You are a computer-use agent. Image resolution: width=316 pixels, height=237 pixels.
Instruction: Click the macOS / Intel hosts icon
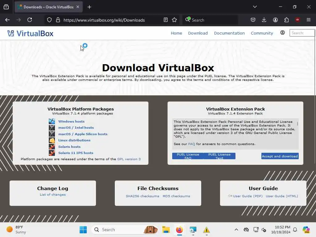(x=52, y=127)
